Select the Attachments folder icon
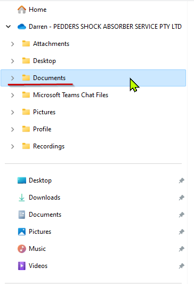194x284 pixels. coord(26,44)
